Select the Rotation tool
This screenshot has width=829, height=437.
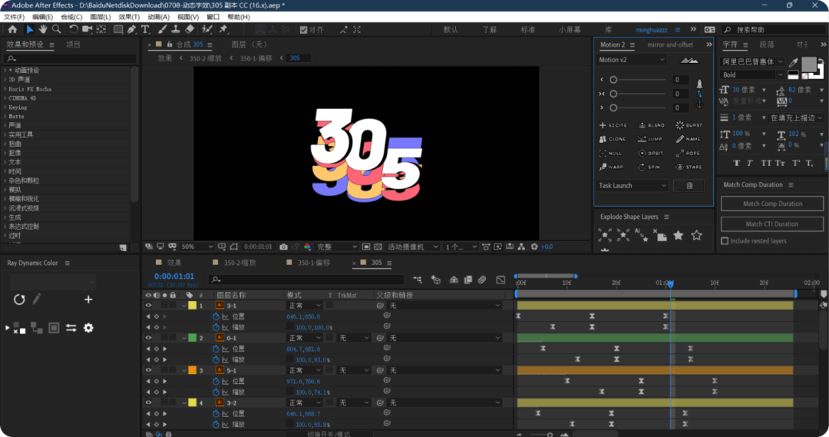tap(74, 30)
